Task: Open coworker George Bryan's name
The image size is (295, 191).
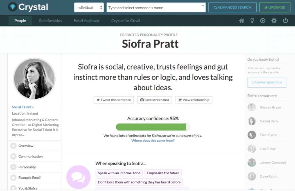Action: pos(270,107)
